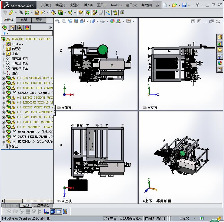The width and height of the screenshot is (224, 222).
Task: Expand the hidden manager tabs chevron
Action: click(x=50, y=27)
